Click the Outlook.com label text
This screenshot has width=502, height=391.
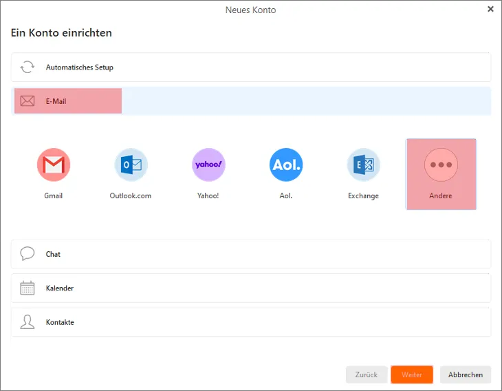(131, 195)
